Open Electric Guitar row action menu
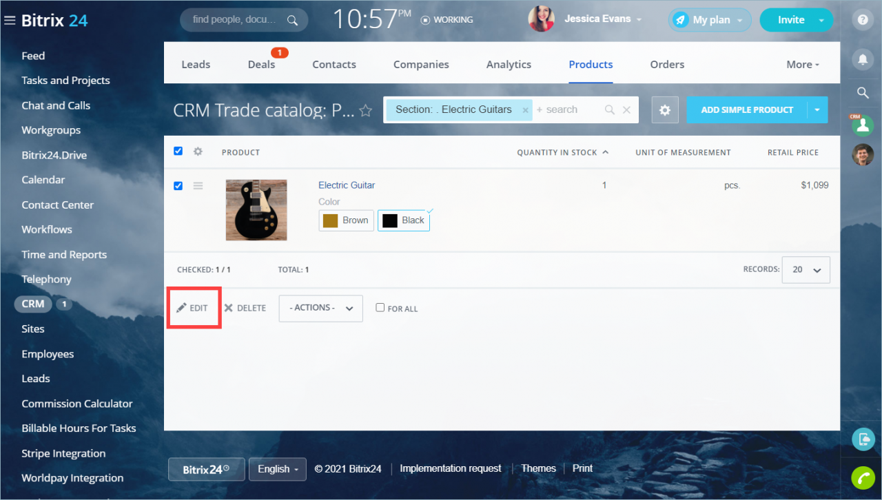Image resolution: width=882 pixels, height=500 pixels. coord(198,185)
